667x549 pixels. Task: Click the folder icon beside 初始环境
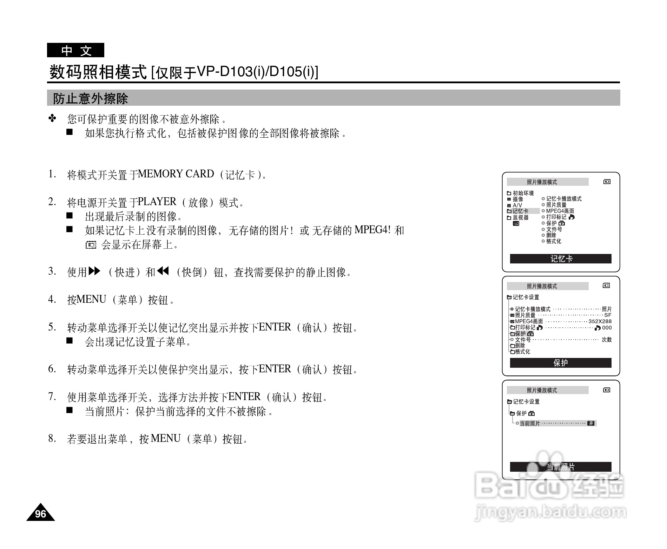tap(509, 193)
